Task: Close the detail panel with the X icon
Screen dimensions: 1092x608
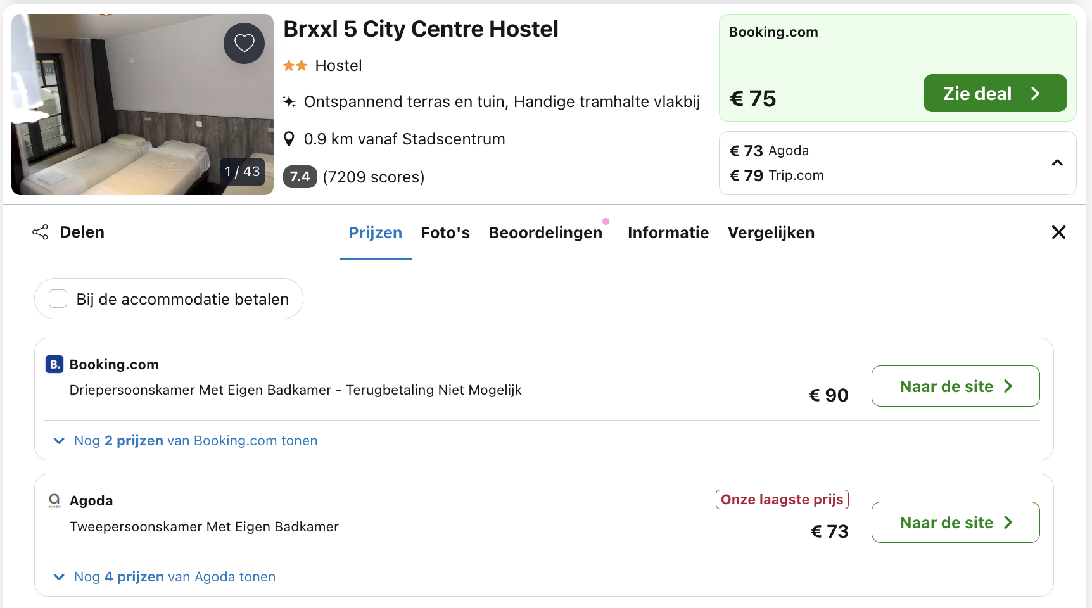Action: point(1058,232)
